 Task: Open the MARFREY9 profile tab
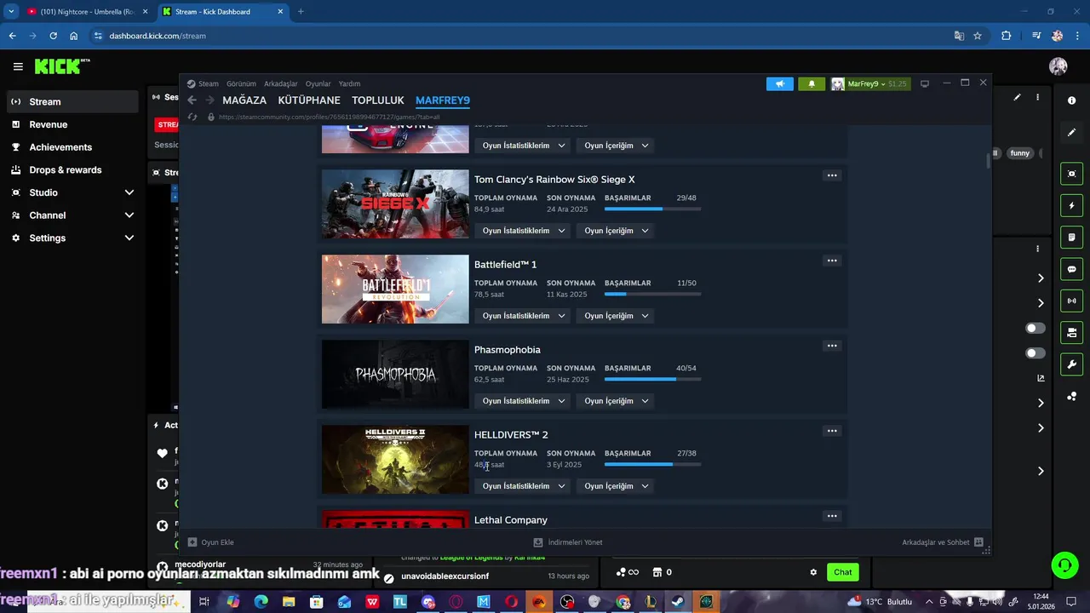click(443, 100)
